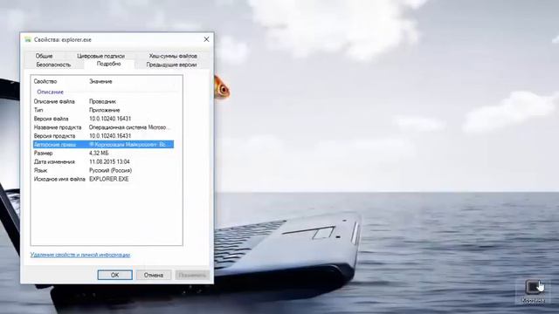Click the value Приложение
Screen dimensions: 559x314
[x=105, y=110]
